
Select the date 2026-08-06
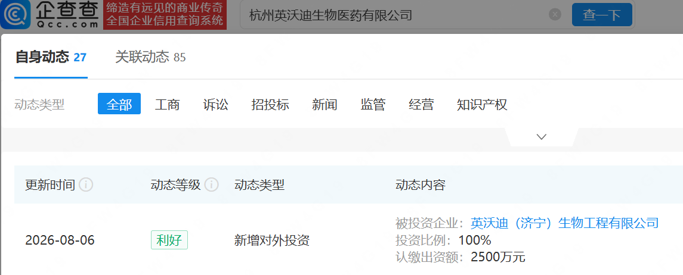(x=60, y=240)
